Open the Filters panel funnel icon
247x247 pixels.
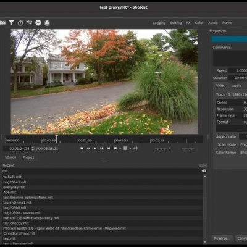(x=12, y=23)
